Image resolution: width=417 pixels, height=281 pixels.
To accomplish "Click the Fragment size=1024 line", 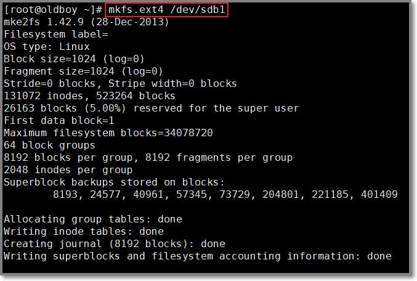I will tap(83, 71).
